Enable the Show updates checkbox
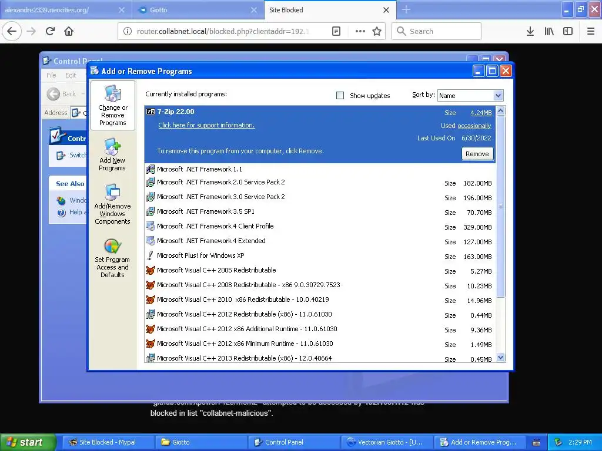The image size is (602, 451). point(340,96)
